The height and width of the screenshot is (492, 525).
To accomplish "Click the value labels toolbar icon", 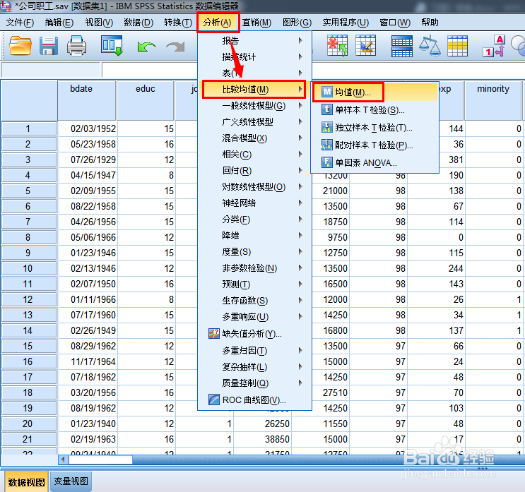I will click(x=494, y=46).
